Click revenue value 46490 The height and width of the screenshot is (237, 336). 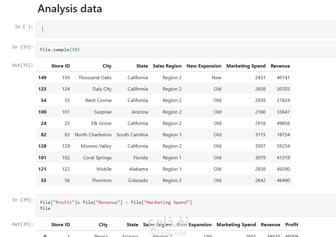pos(283,180)
